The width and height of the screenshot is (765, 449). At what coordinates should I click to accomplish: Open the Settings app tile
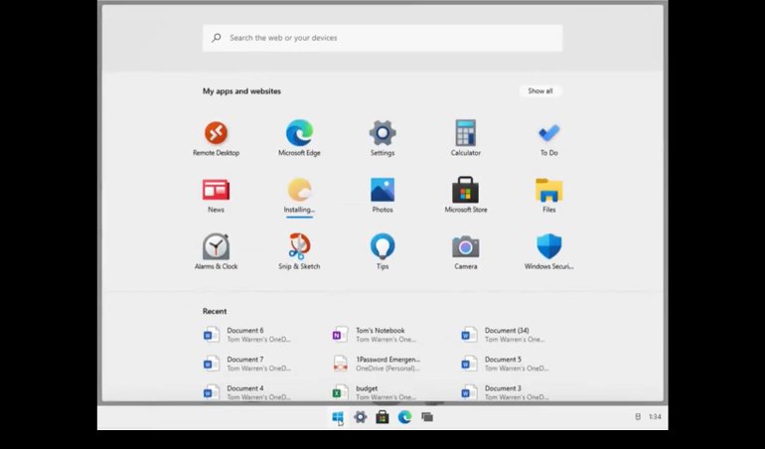click(382, 133)
